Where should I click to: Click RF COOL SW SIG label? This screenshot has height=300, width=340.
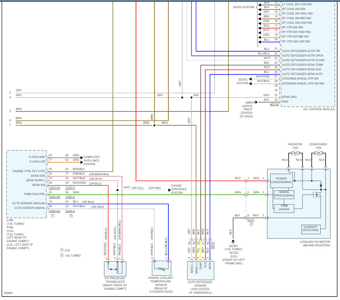pyautogui.click(x=294, y=9)
